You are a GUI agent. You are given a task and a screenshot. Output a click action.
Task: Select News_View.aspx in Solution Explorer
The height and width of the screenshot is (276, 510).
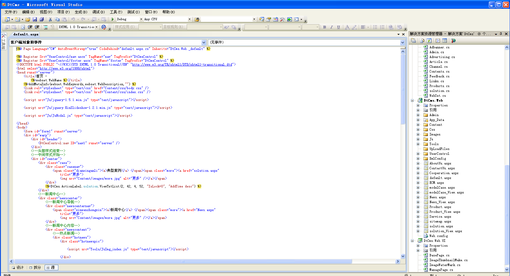pyautogui.click(x=442, y=202)
